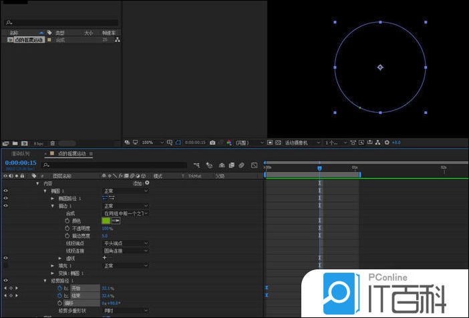Open the 线段端点 dropdown

pyautogui.click(x=126, y=243)
